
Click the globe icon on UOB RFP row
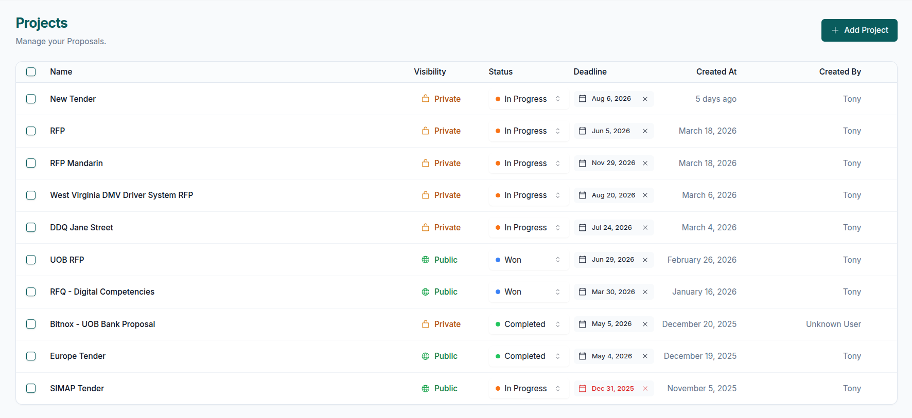coord(425,260)
